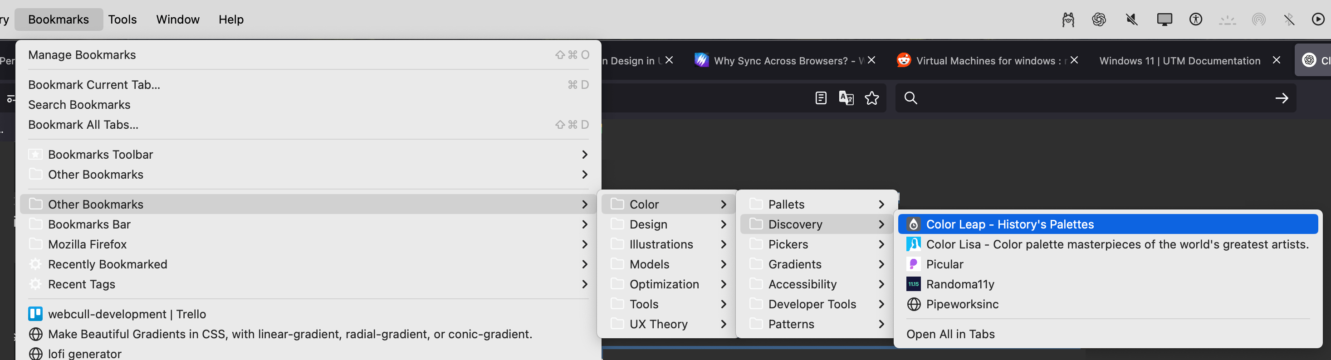
Task: Expand the Gradients folder
Action: click(817, 264)
